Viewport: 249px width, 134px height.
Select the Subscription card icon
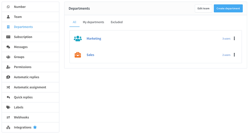(8, 37)
